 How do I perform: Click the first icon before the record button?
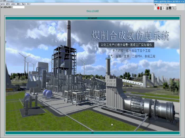pos(155,8)
